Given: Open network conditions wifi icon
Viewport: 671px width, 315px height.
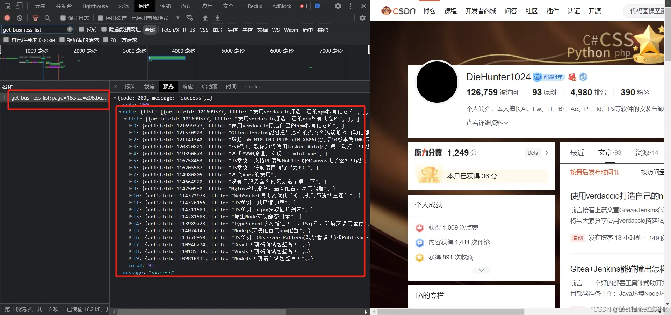Looking at the screenshot, I should click(x=189, y=18).
